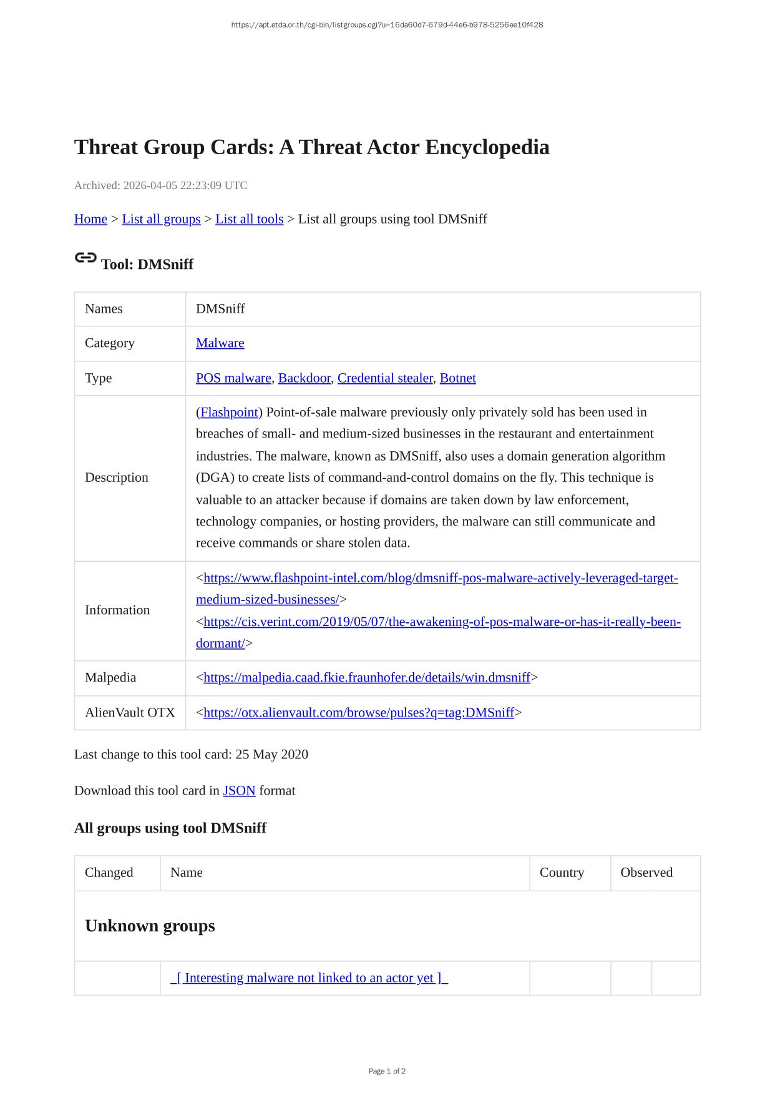
Task: Click the Country column header
Action: tap(562, 873)
